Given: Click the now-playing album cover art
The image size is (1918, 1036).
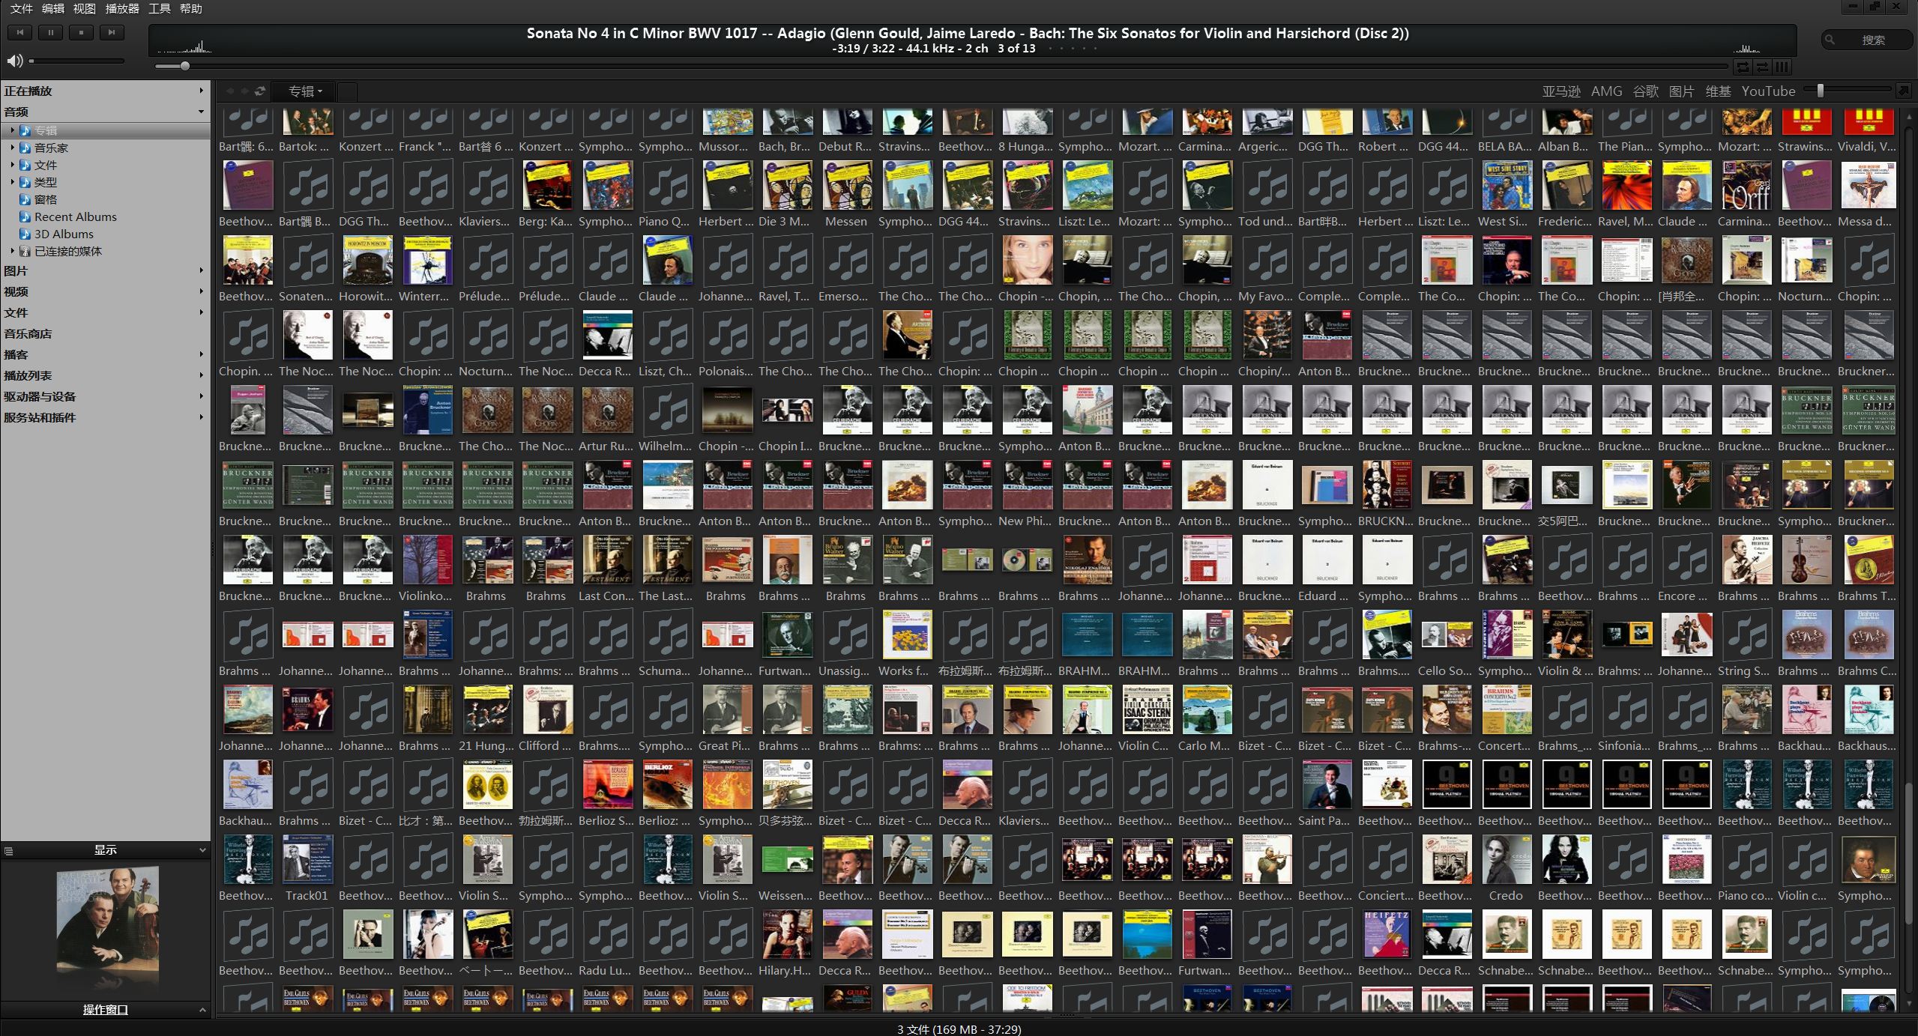Looking at the screenshot, I should tap(107, 919).
